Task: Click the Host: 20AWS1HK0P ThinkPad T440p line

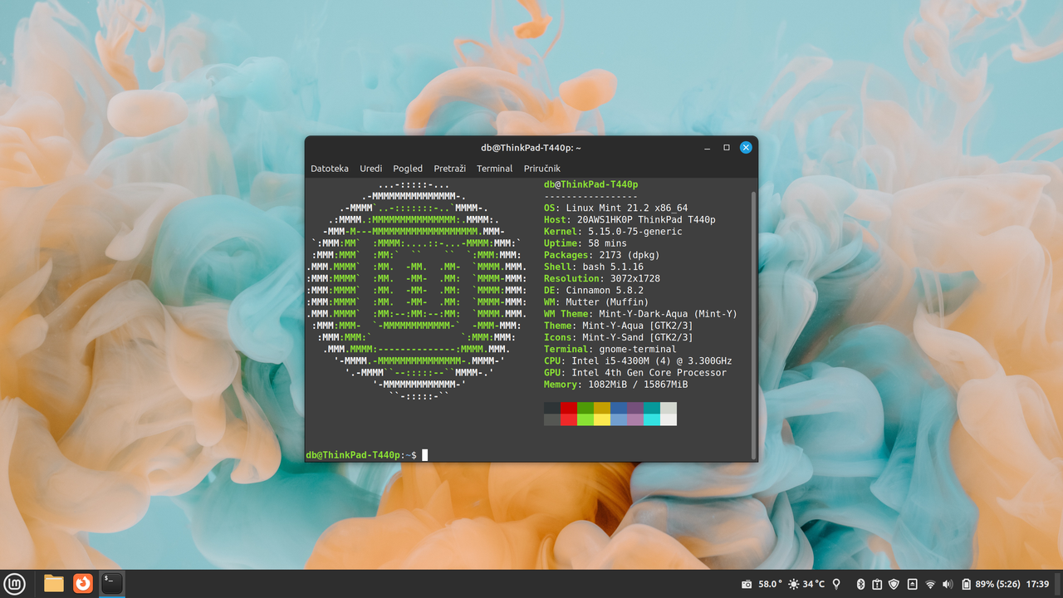Action: point(629,220)
